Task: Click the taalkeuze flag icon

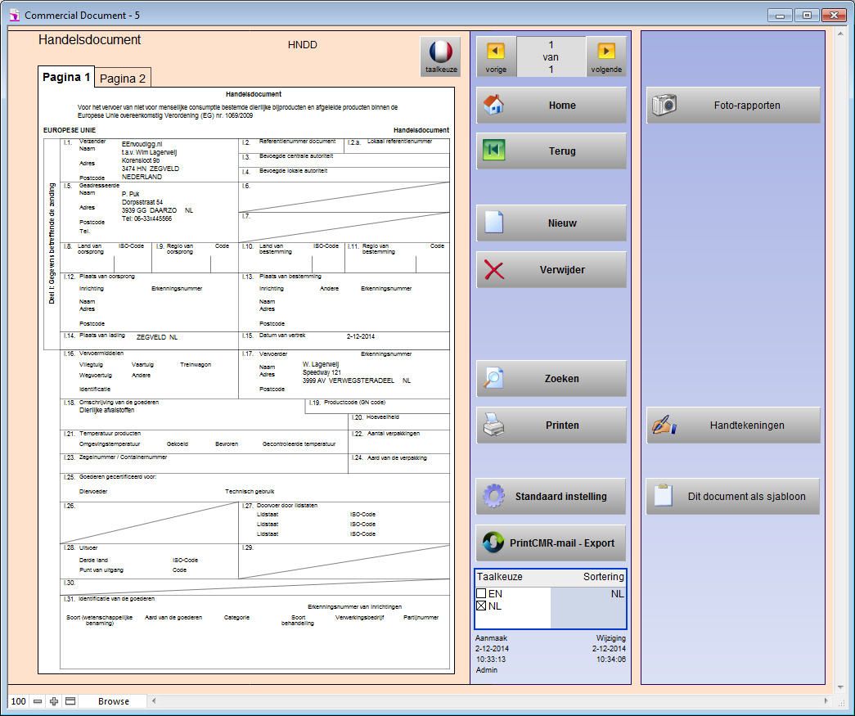Action: [x=442, y=51]
